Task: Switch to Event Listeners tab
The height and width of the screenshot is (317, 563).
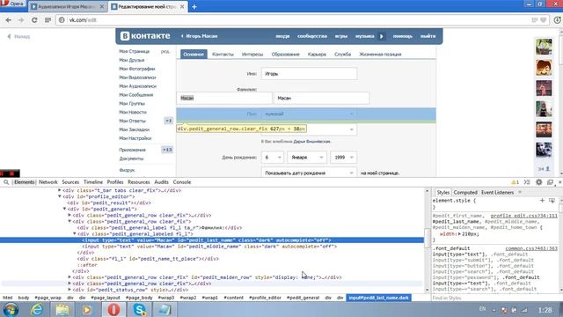Action: [x=497, y=193]
